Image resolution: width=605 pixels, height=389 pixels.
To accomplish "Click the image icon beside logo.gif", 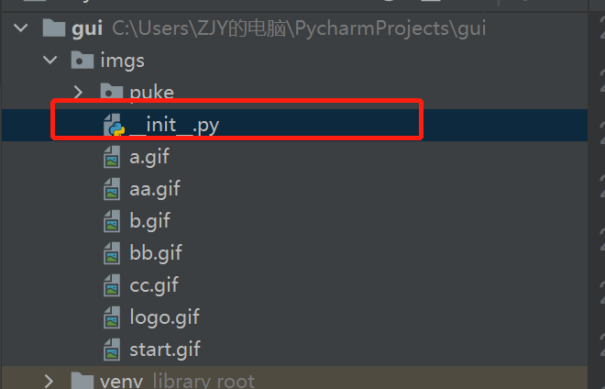I will [x=112, y=317].
